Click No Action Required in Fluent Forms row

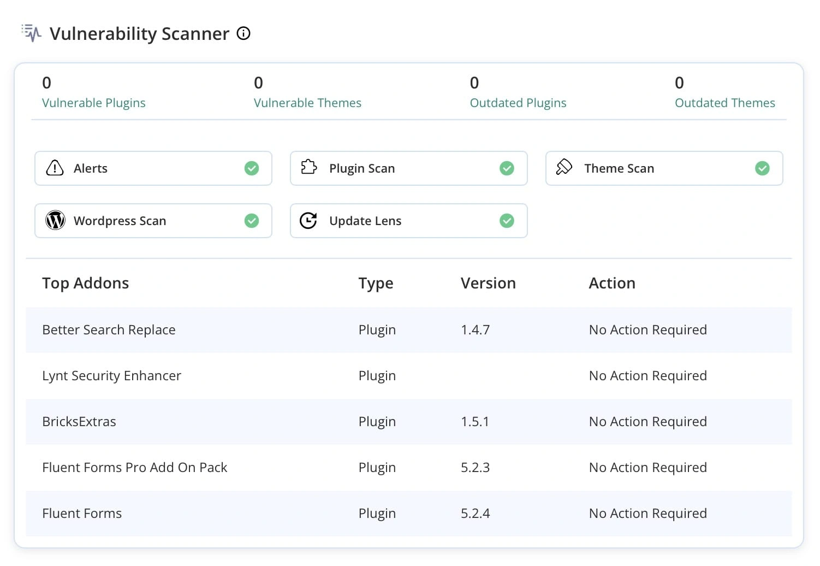click(x=648, y=514)
